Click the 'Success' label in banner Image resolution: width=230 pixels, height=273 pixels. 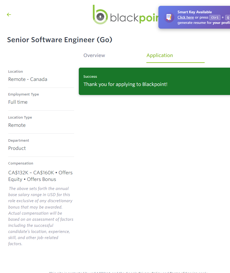(x=90, y=77)
